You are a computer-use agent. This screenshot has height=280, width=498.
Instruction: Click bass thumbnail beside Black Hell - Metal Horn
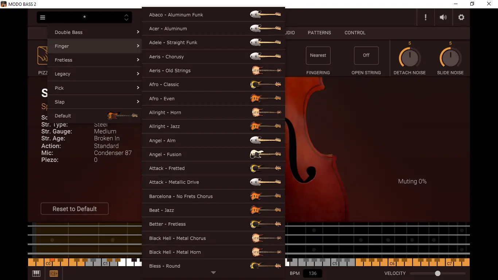[266, 252]
